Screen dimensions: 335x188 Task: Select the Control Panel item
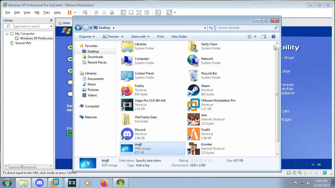(153, 75)
